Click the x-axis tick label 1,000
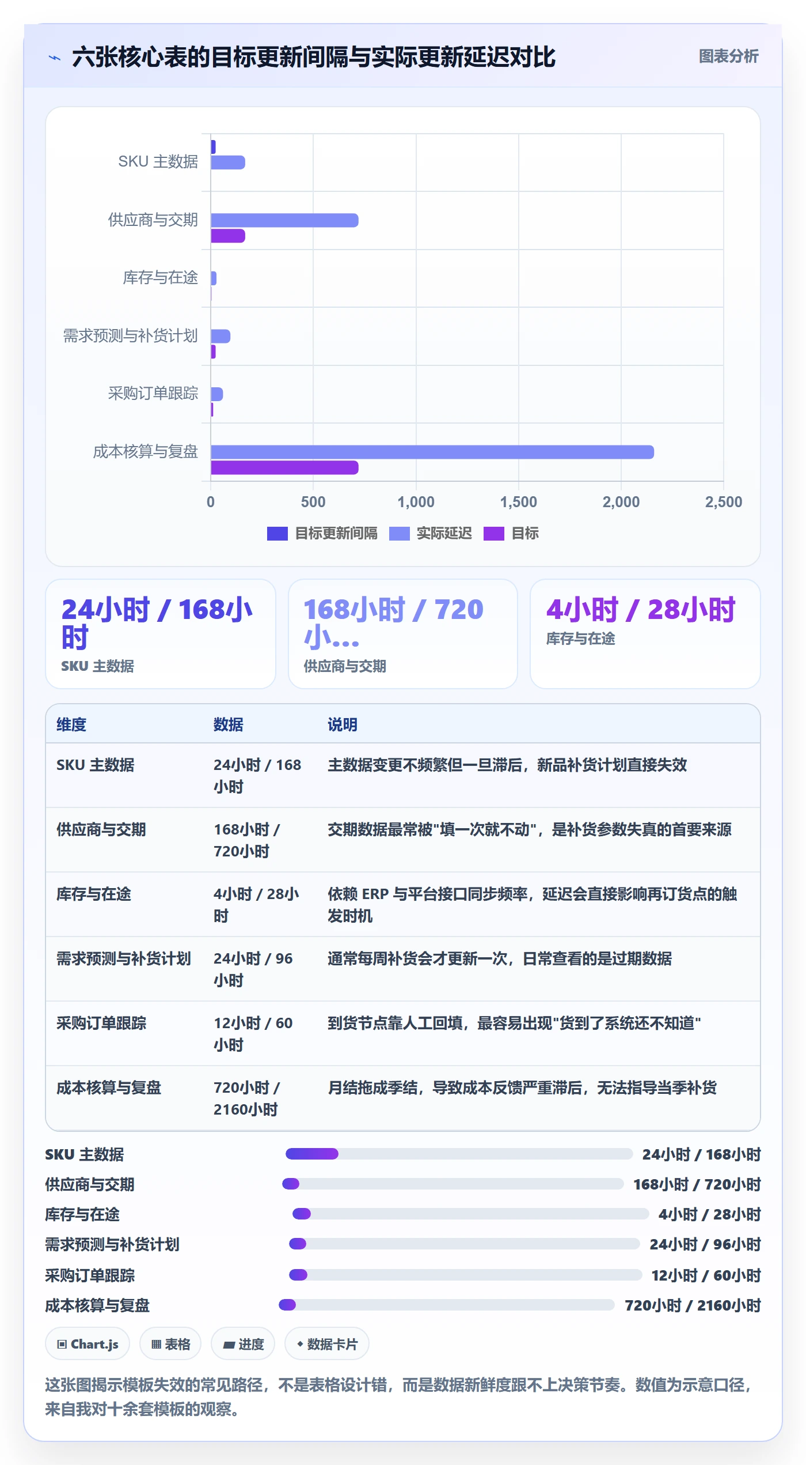806x1465 pixels. click(416, 502)
